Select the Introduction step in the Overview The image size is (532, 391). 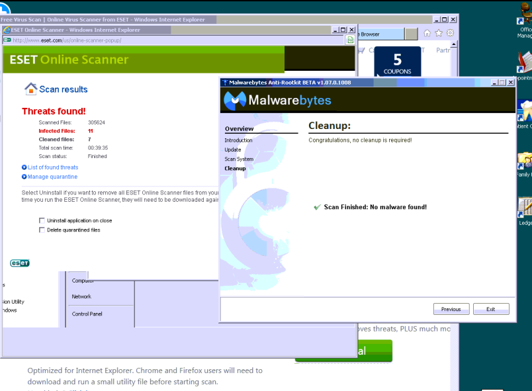(x=238, y=140)
